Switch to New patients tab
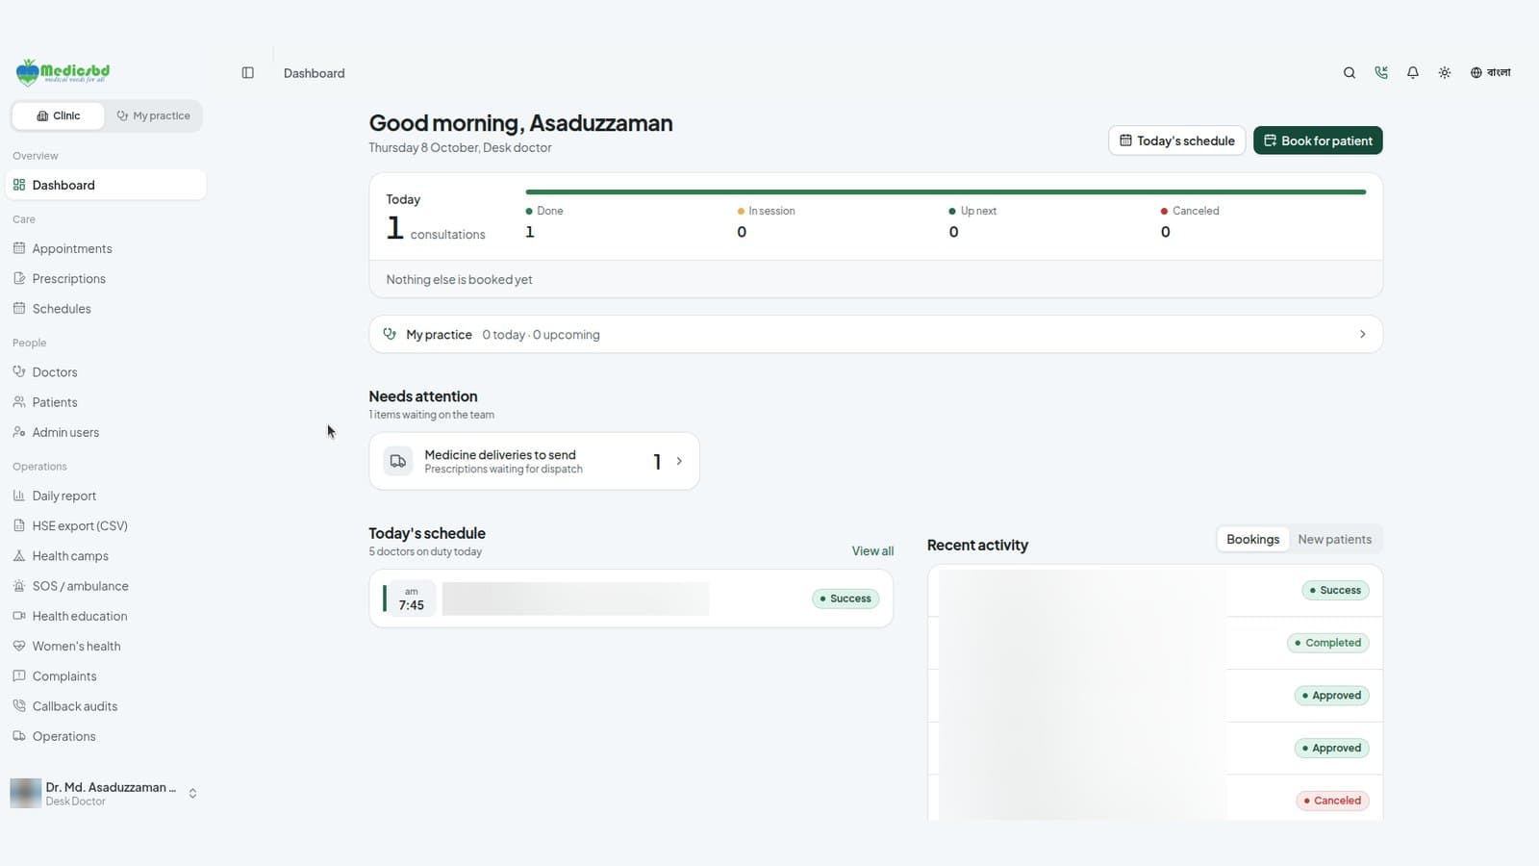This screenshot has height=866, width=1539. point(1334,539)
